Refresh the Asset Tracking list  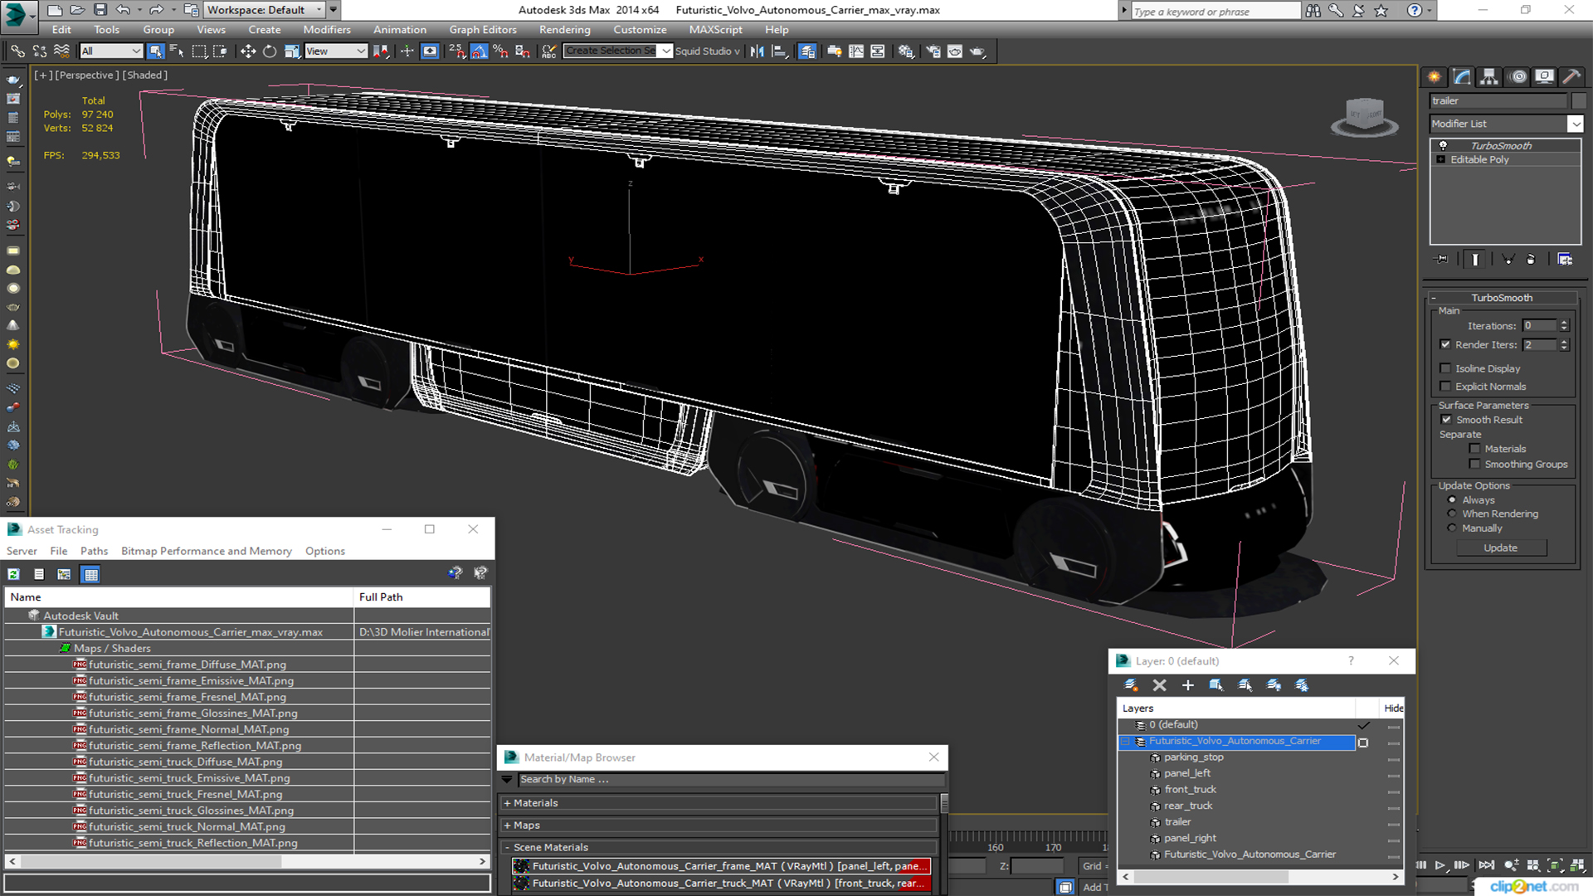tap(14, 574)
